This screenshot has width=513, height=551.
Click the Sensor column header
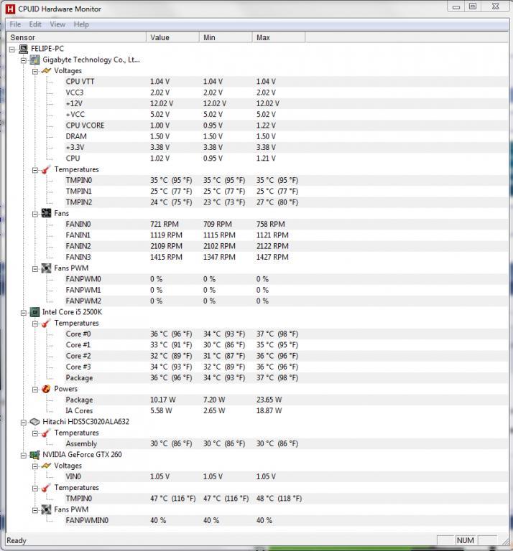(x=76, y=37)
